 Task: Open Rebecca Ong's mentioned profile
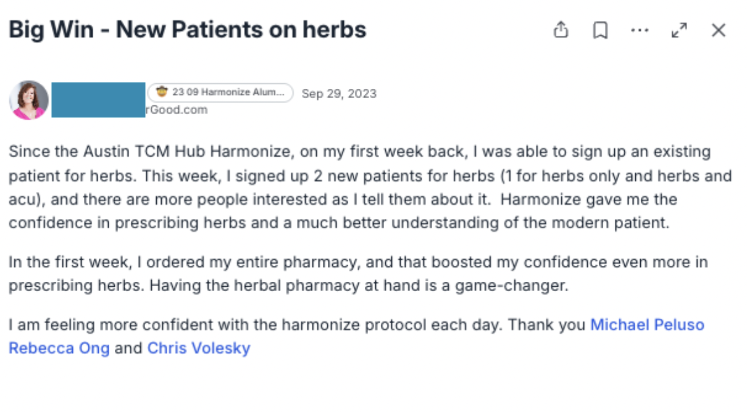coord(59,348)
